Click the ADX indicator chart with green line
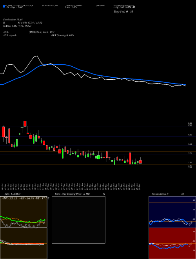Screen dimensions: 196x259 pos(24,212)
